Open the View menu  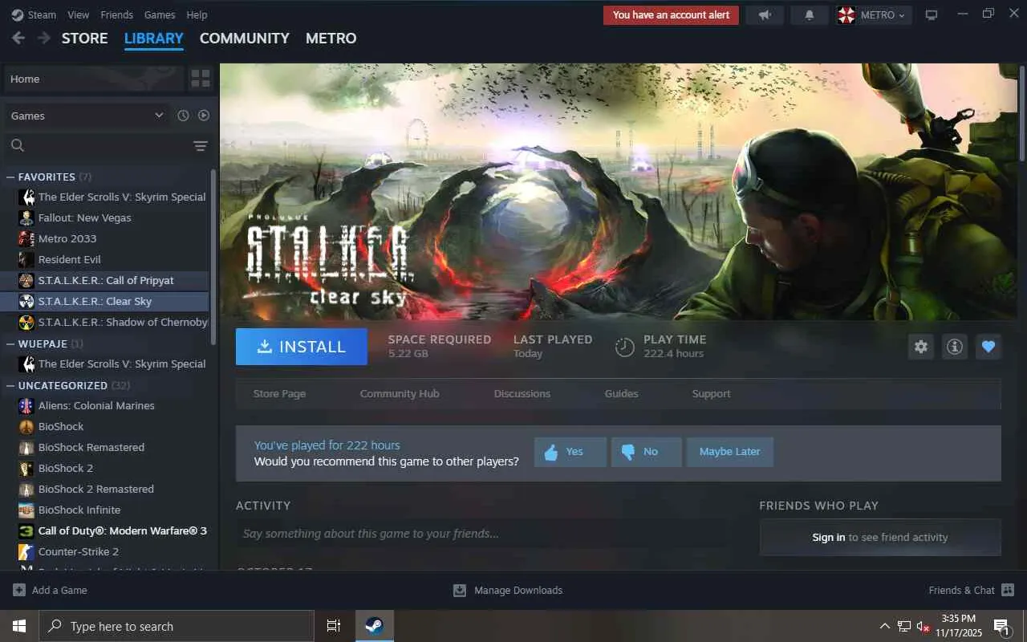(79, 15)
